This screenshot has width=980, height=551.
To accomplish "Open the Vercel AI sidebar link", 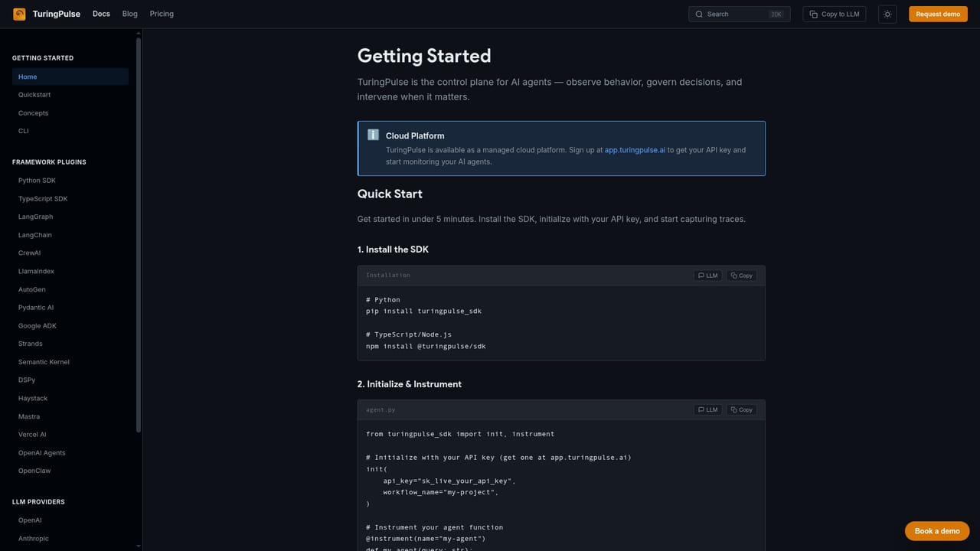I will [x=70, y=435].
